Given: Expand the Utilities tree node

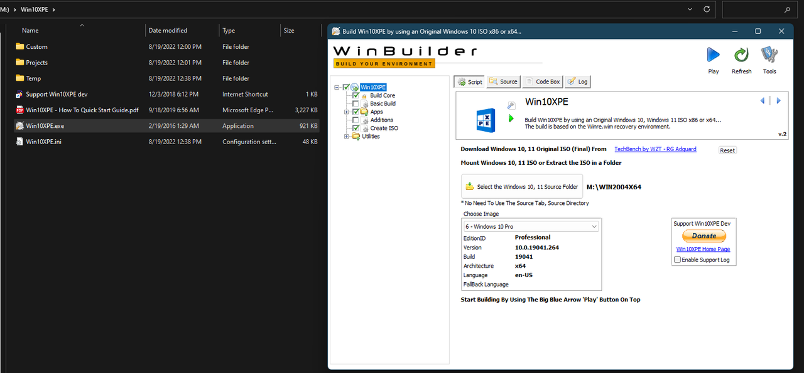Looking at the screenshot, I should coord(347,136).
